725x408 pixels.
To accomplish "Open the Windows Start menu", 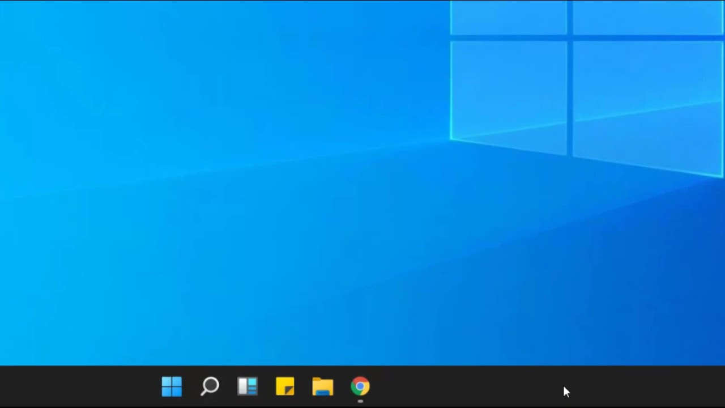I will point(172,386).
